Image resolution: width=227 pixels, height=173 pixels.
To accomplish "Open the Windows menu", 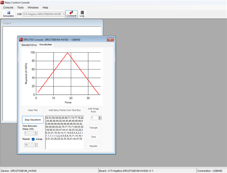I will pyautogui.click(x=33, y=8).
